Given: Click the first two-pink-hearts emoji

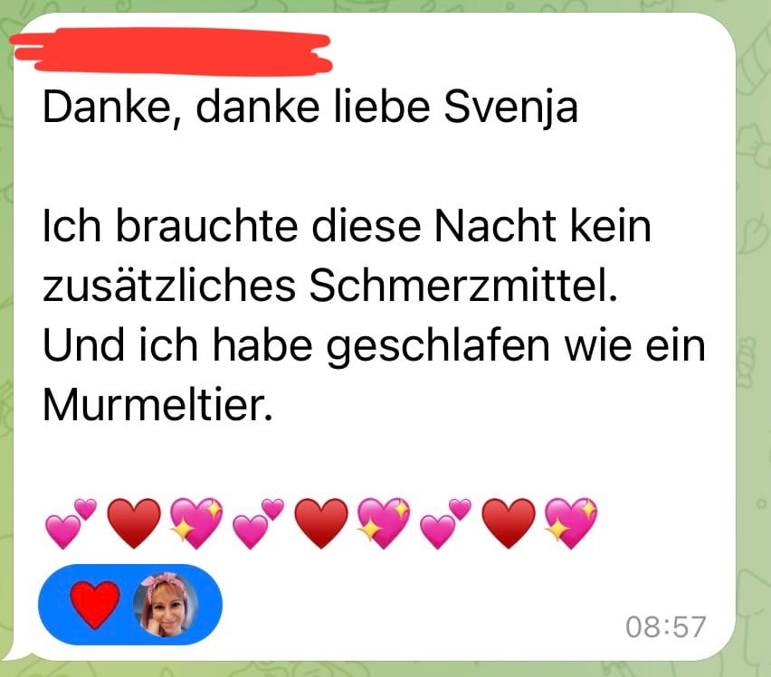Looking at the screenshot, I should point(71,523).
